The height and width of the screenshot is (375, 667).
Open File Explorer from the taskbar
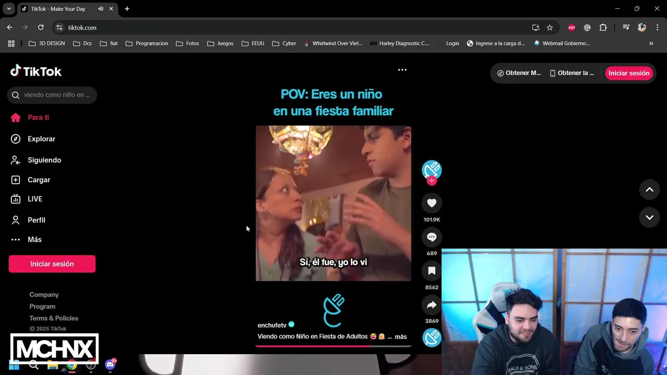(x=53, y=365)
